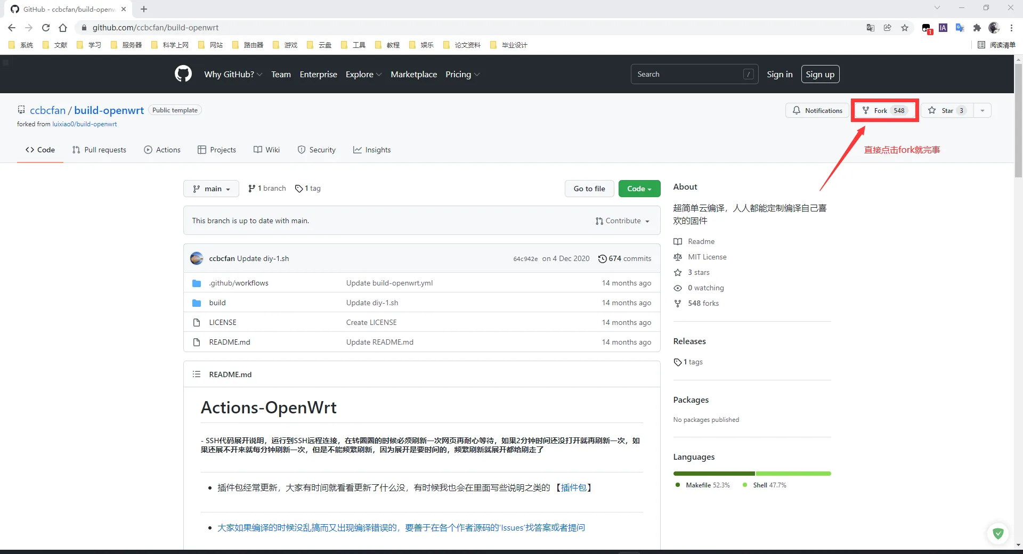
Task: Click the Fork button
Action: [884, 110]
